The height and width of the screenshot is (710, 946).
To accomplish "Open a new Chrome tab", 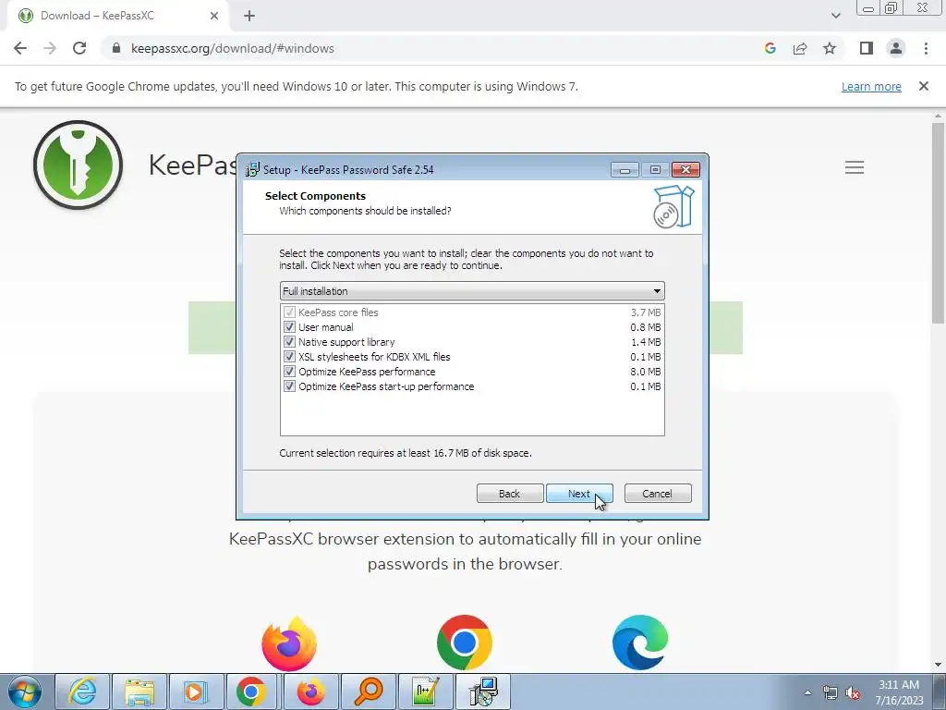I will click(x=249, y=16).
